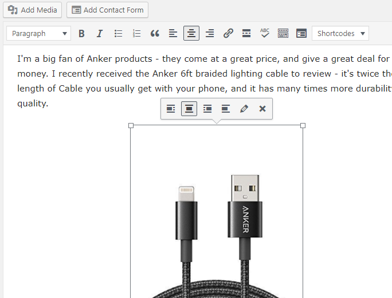
Task: Align the image right
Action: 207,109
